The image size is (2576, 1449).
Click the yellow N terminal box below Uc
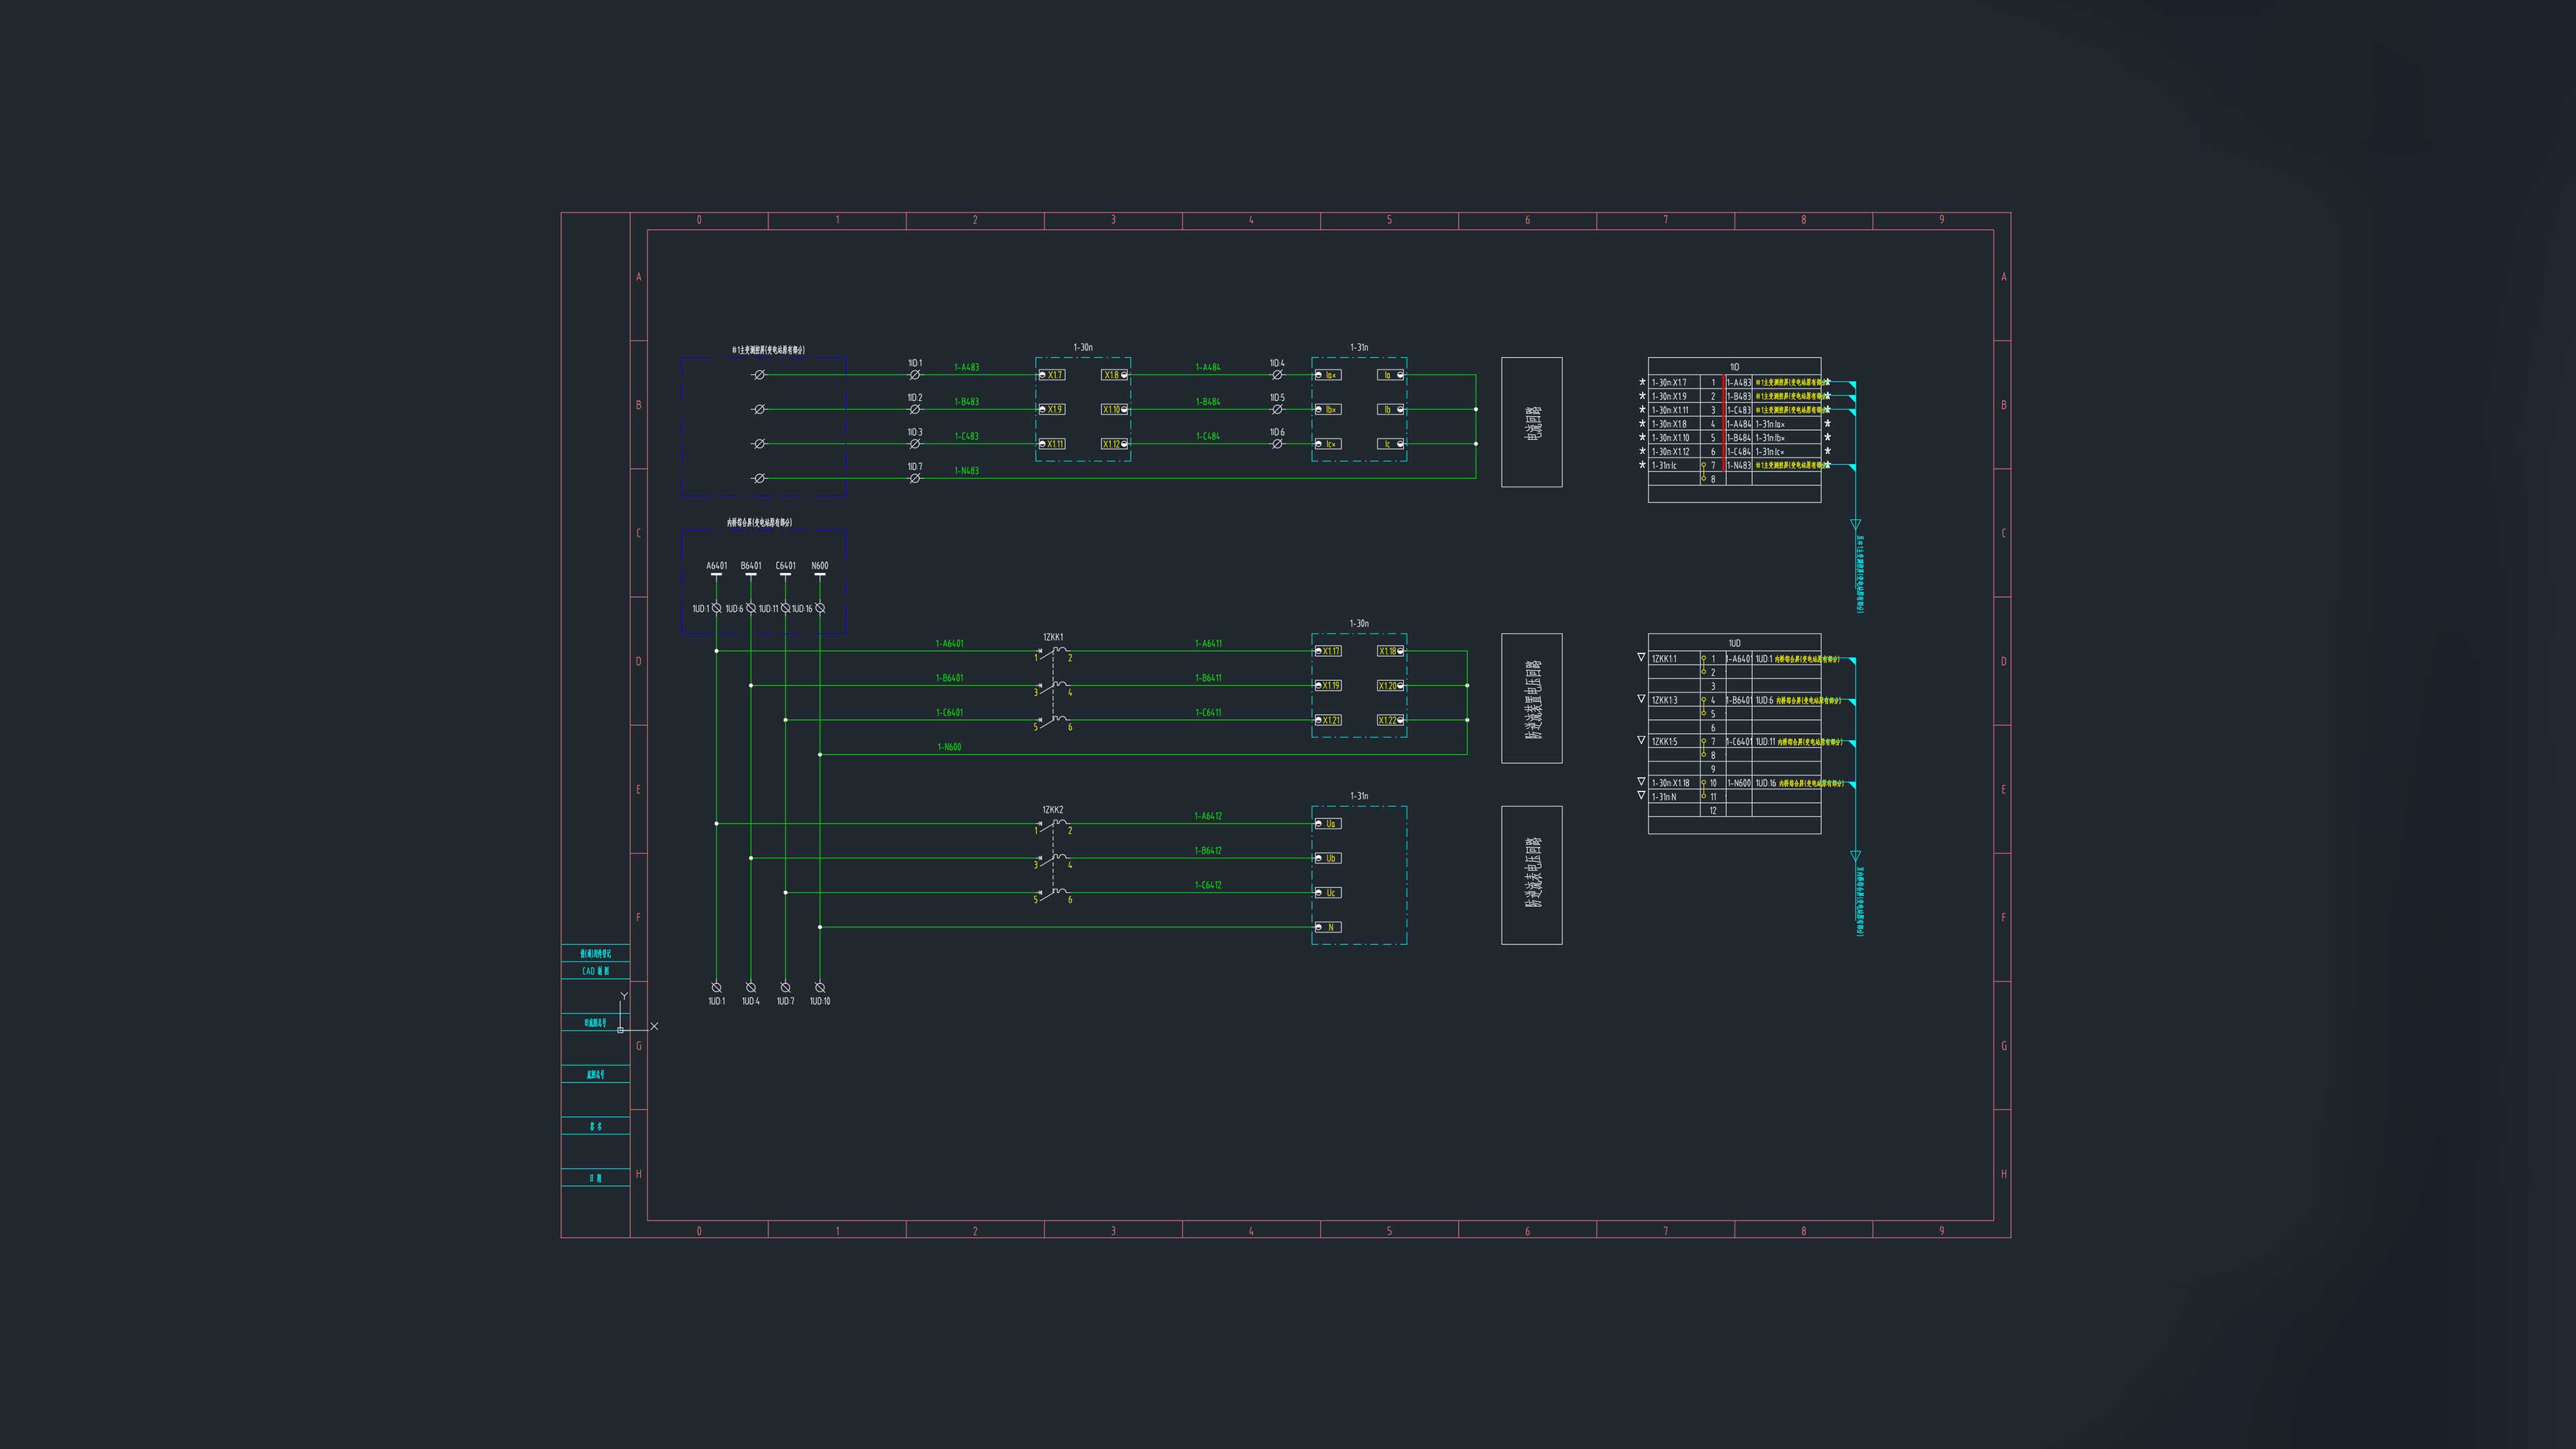[x=1328, y=927]
